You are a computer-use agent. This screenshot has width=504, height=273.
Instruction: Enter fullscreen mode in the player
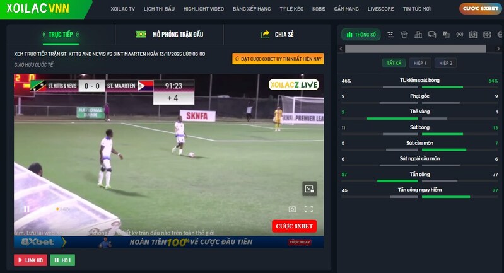tap(308, 209)
